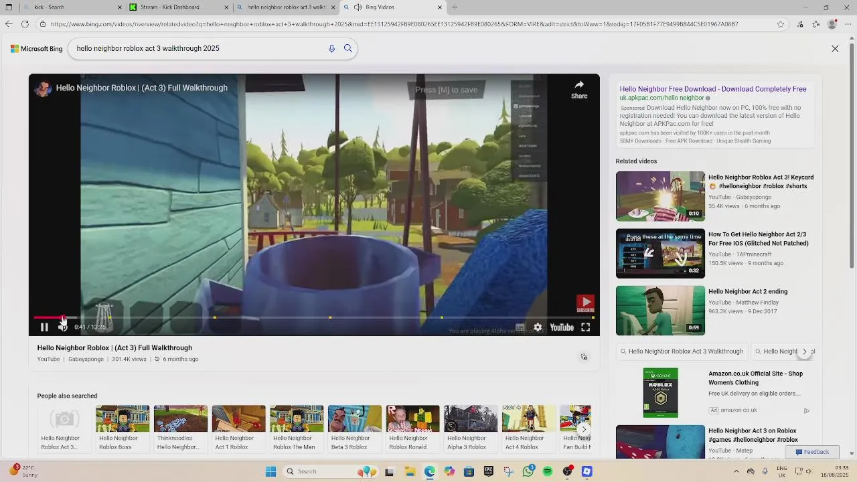Select the Bing Videos tab
857x482 pixels.
[392, 7]
